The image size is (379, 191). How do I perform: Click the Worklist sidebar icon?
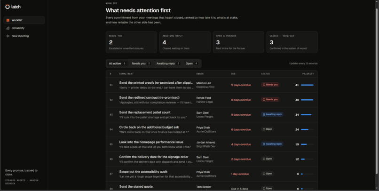[x=8, y=20]
